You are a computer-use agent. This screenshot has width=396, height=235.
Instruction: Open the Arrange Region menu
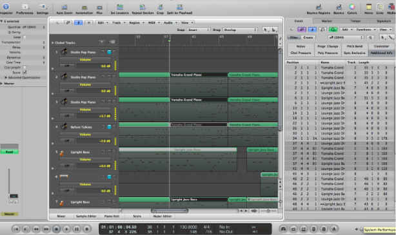click(x=136, y=23)
